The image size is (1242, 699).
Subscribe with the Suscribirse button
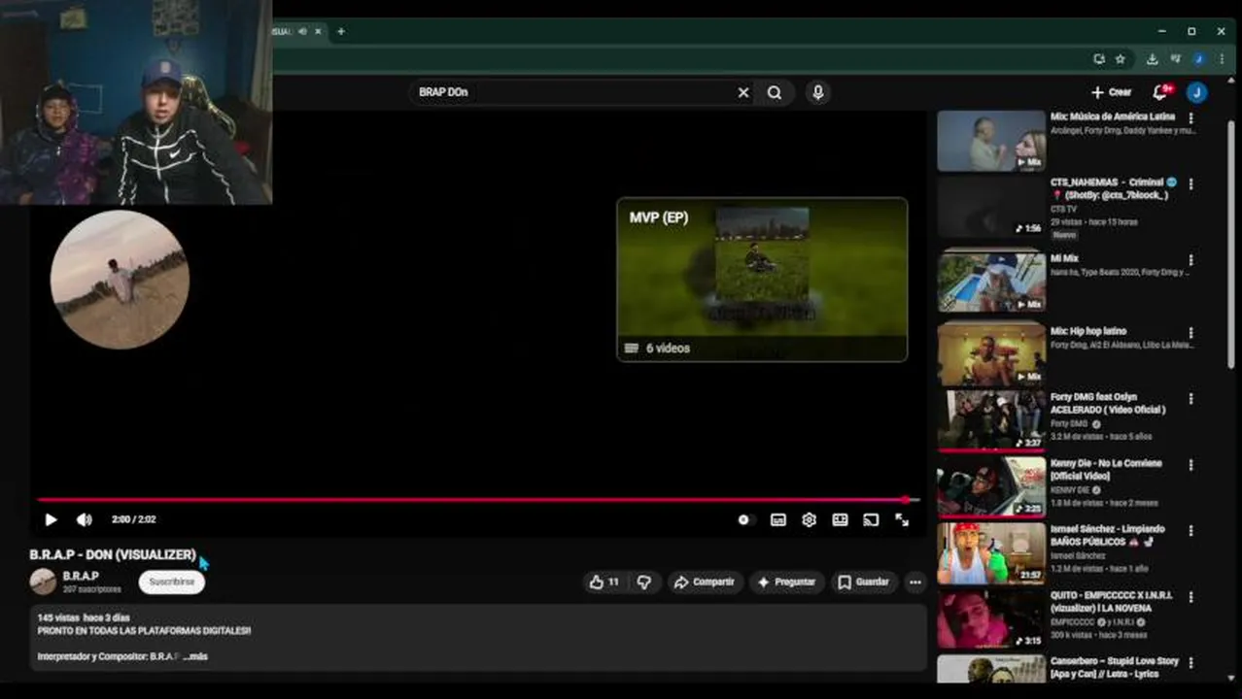coord(172,582)
